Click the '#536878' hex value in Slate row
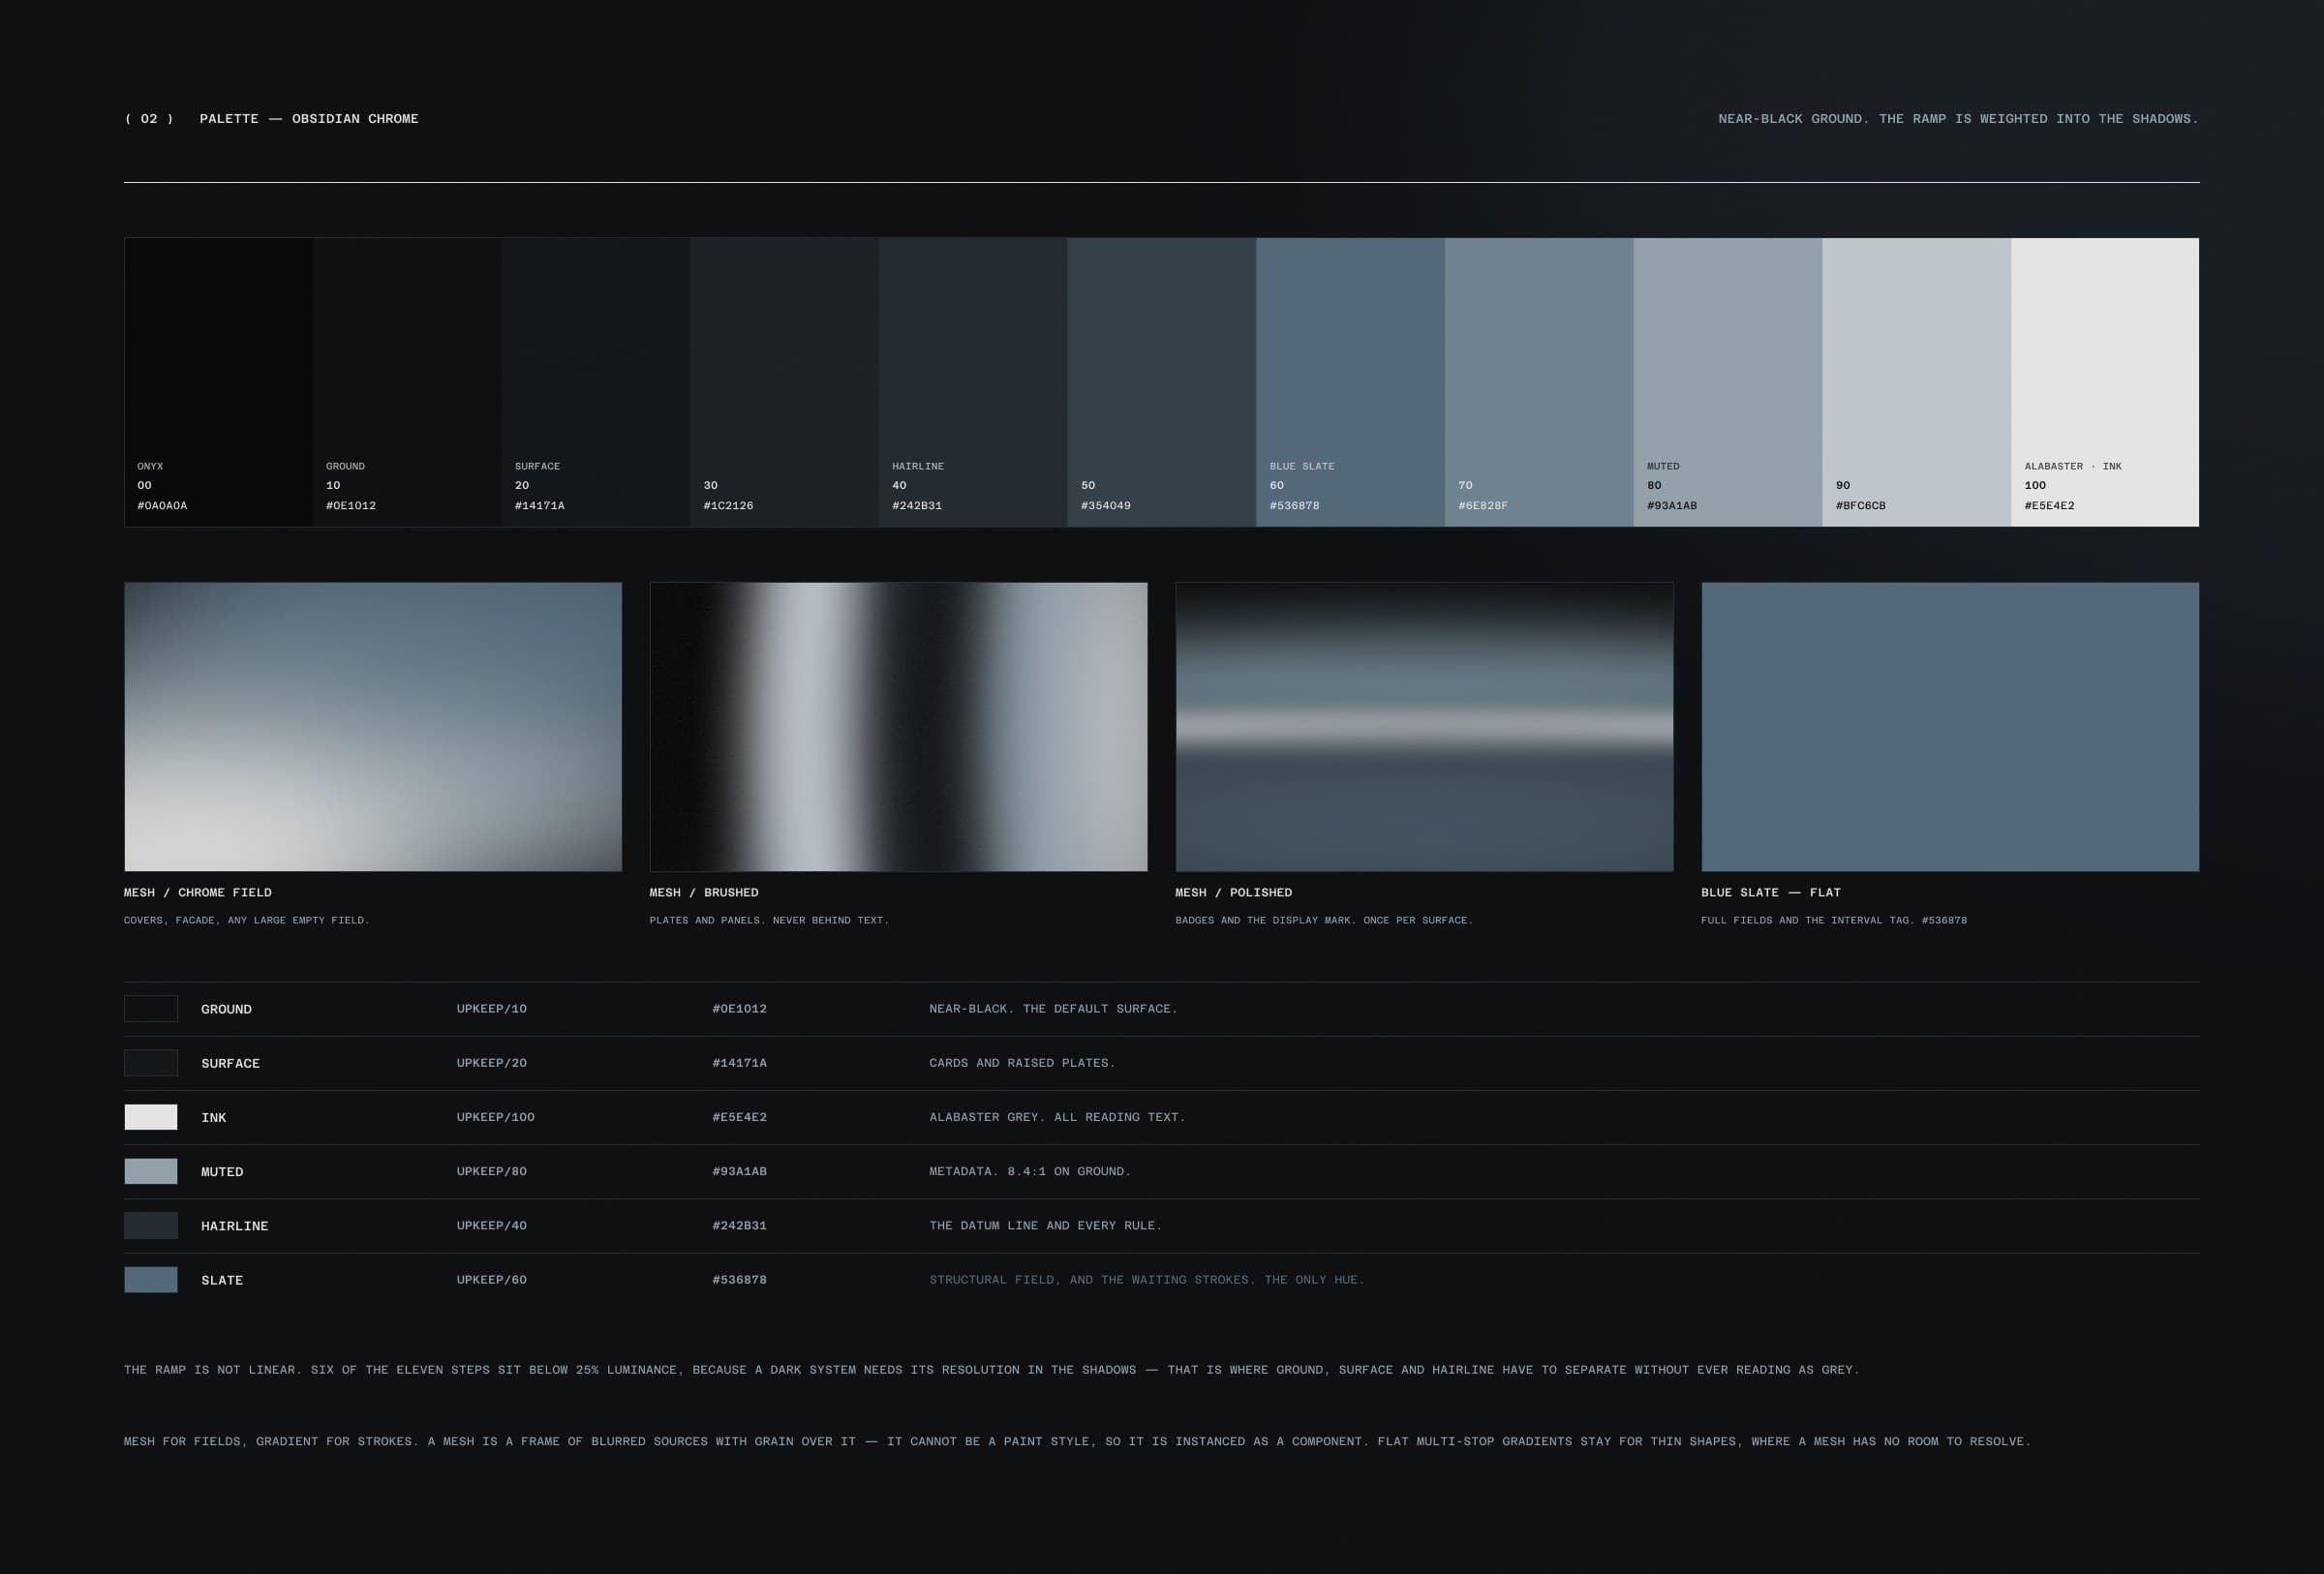The width and height of the screenshot is (2324, 1574). pos(740,1279)
